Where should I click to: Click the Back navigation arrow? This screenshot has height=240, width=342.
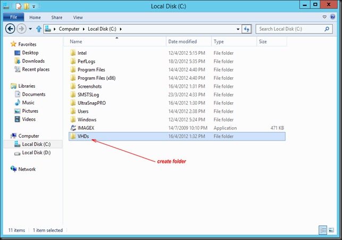coord(10,29)
